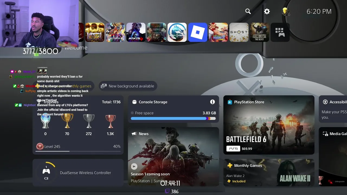Click the Twitch viewer count icon
Screen dimensions: 347x195
coord(167,191)
